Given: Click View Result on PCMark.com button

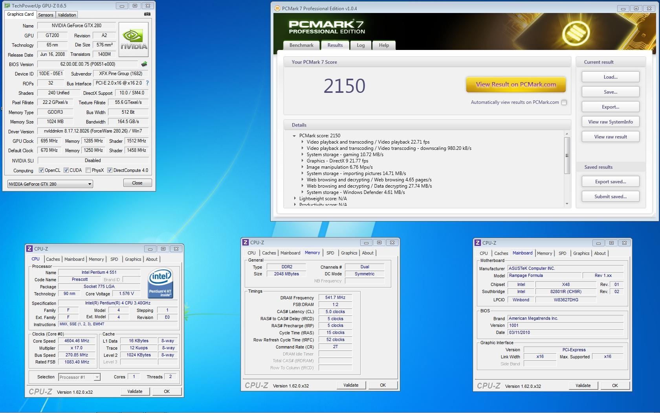Looking at the screenshot, I should (516, 84).
